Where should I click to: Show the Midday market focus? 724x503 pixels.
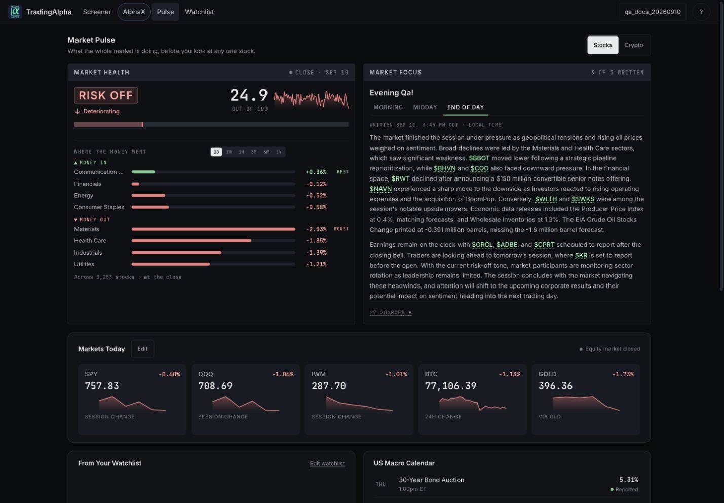pyautogui.click(x=425, y=107)
